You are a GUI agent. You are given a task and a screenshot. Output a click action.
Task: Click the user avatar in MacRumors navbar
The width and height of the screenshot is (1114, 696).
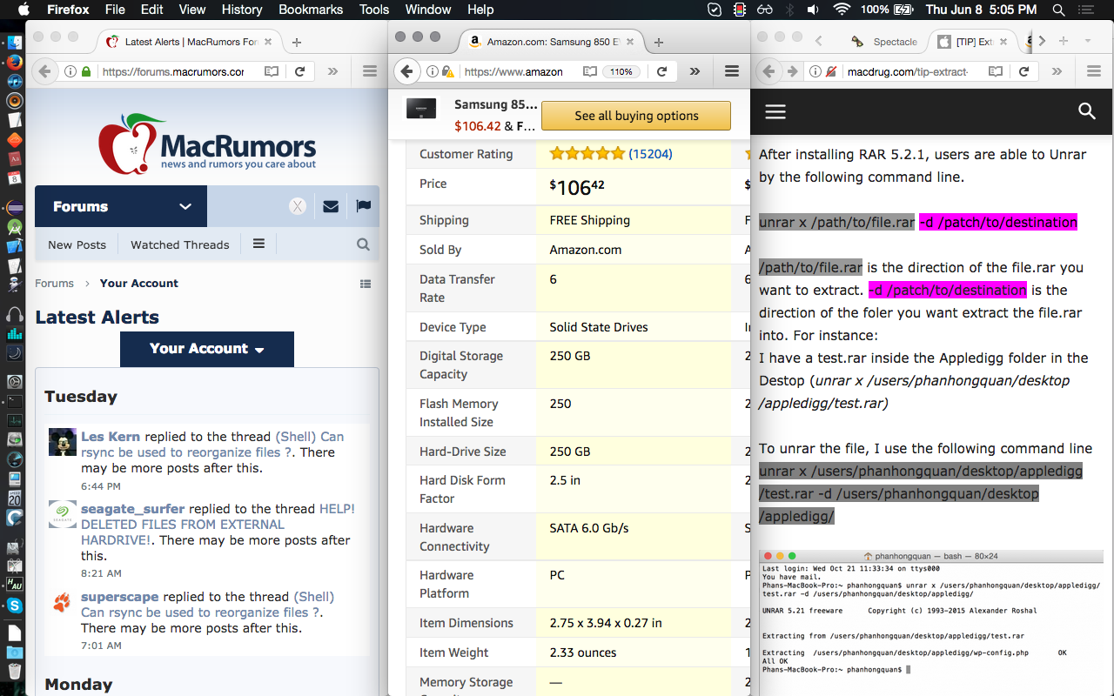click(x=298, y=206)
